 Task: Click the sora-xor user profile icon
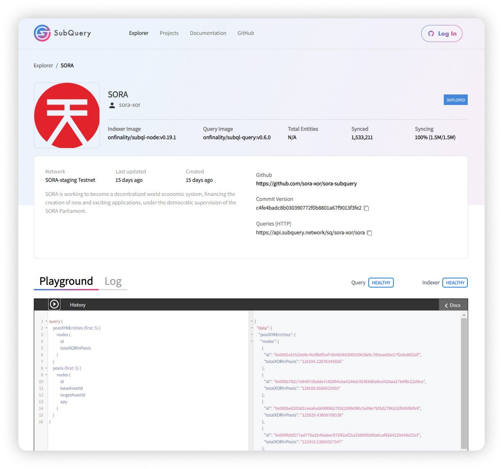112,105
